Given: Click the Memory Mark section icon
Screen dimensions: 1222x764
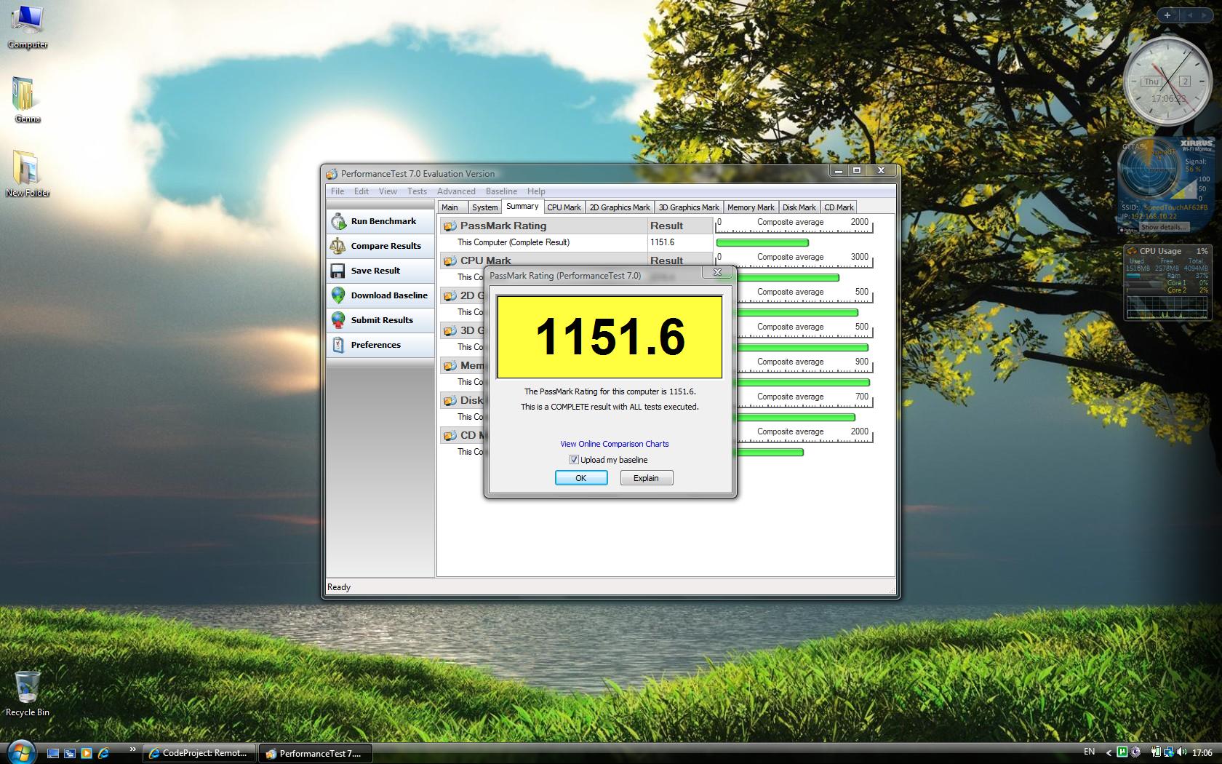Looking at the screenshot, I should coord(450,366).
